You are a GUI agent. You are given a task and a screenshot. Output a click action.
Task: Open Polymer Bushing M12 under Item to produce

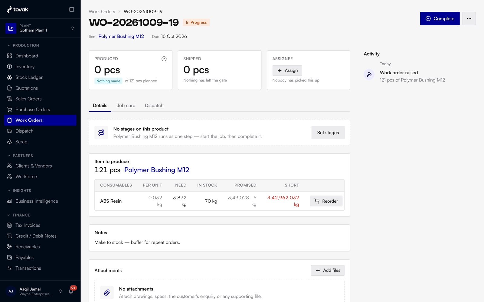click(x=157, y=170)
